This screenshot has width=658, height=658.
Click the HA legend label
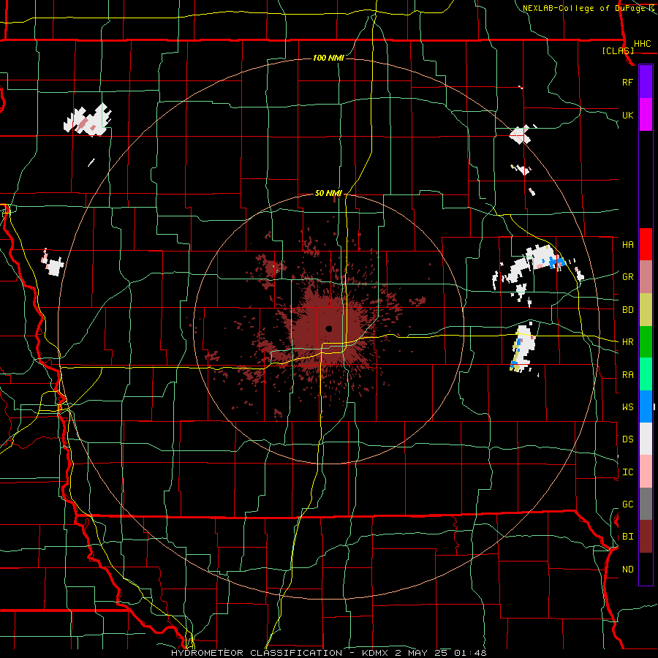tap(627, 244)
